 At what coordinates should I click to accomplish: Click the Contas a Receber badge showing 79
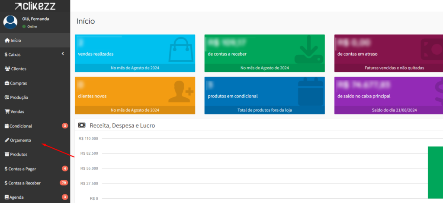[64, 183]
